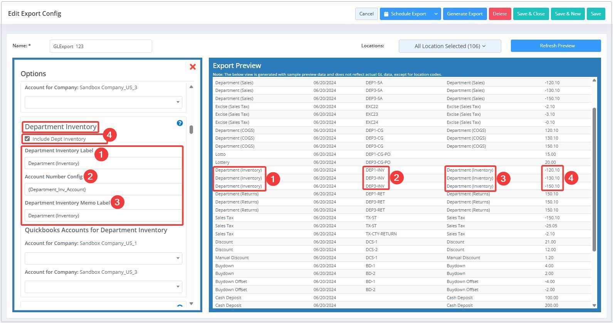Viewport: 613px width, 323px height.
Task: Click the Cancel button
Action: click(366, 14)
